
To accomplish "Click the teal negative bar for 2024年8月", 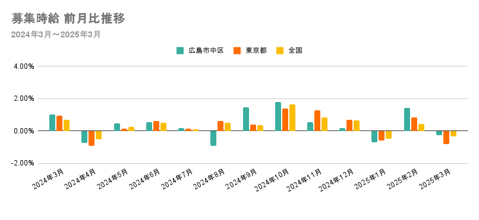I will (213, 138).
